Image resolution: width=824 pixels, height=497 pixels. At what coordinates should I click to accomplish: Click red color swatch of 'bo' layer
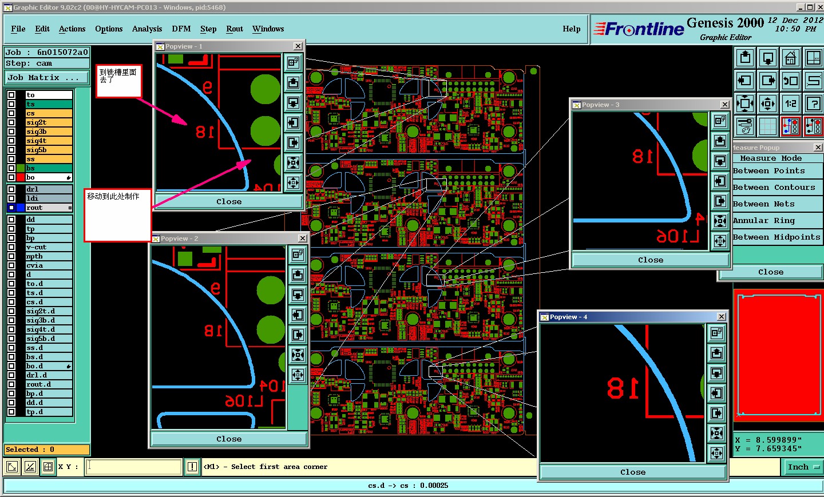point(21,177)
